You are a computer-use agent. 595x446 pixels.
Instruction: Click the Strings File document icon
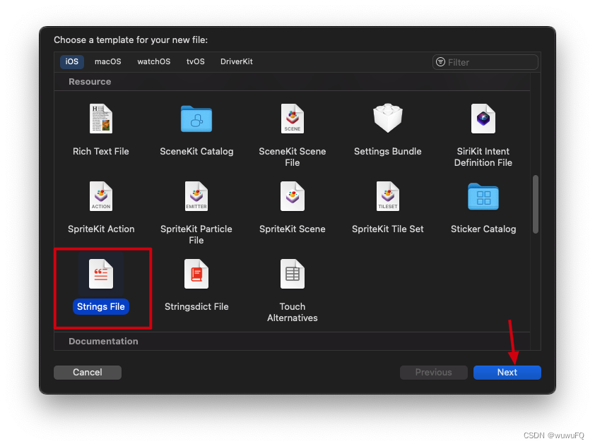(x=101, y=274)
